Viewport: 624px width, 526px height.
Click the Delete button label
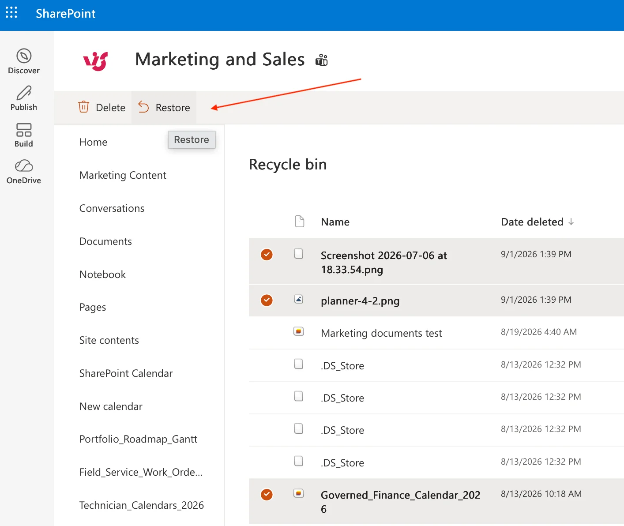point(110,108)
